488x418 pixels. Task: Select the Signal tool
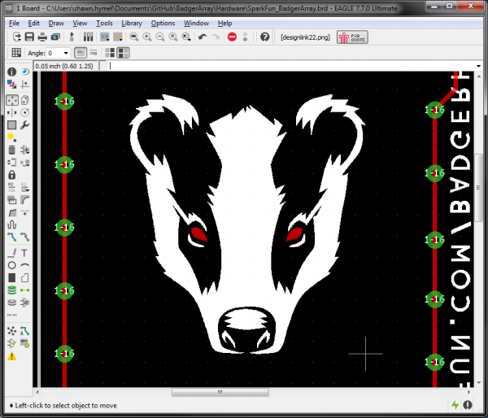pos(25,290)
